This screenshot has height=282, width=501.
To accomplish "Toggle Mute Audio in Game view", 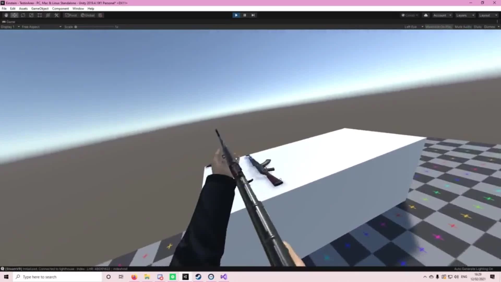I will click(463, 27).
